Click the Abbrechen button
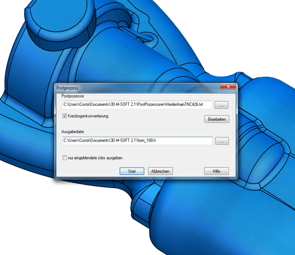The image size is (295, 255). pyautogui.click(x=160, y=171)
